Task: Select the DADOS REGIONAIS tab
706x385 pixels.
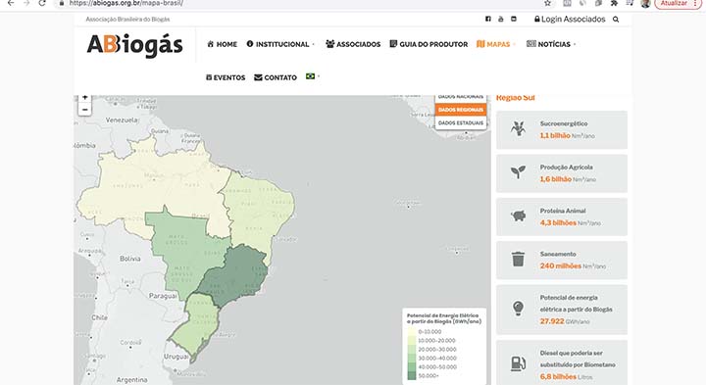Action: pyautogui.click(x=461, y=110)
